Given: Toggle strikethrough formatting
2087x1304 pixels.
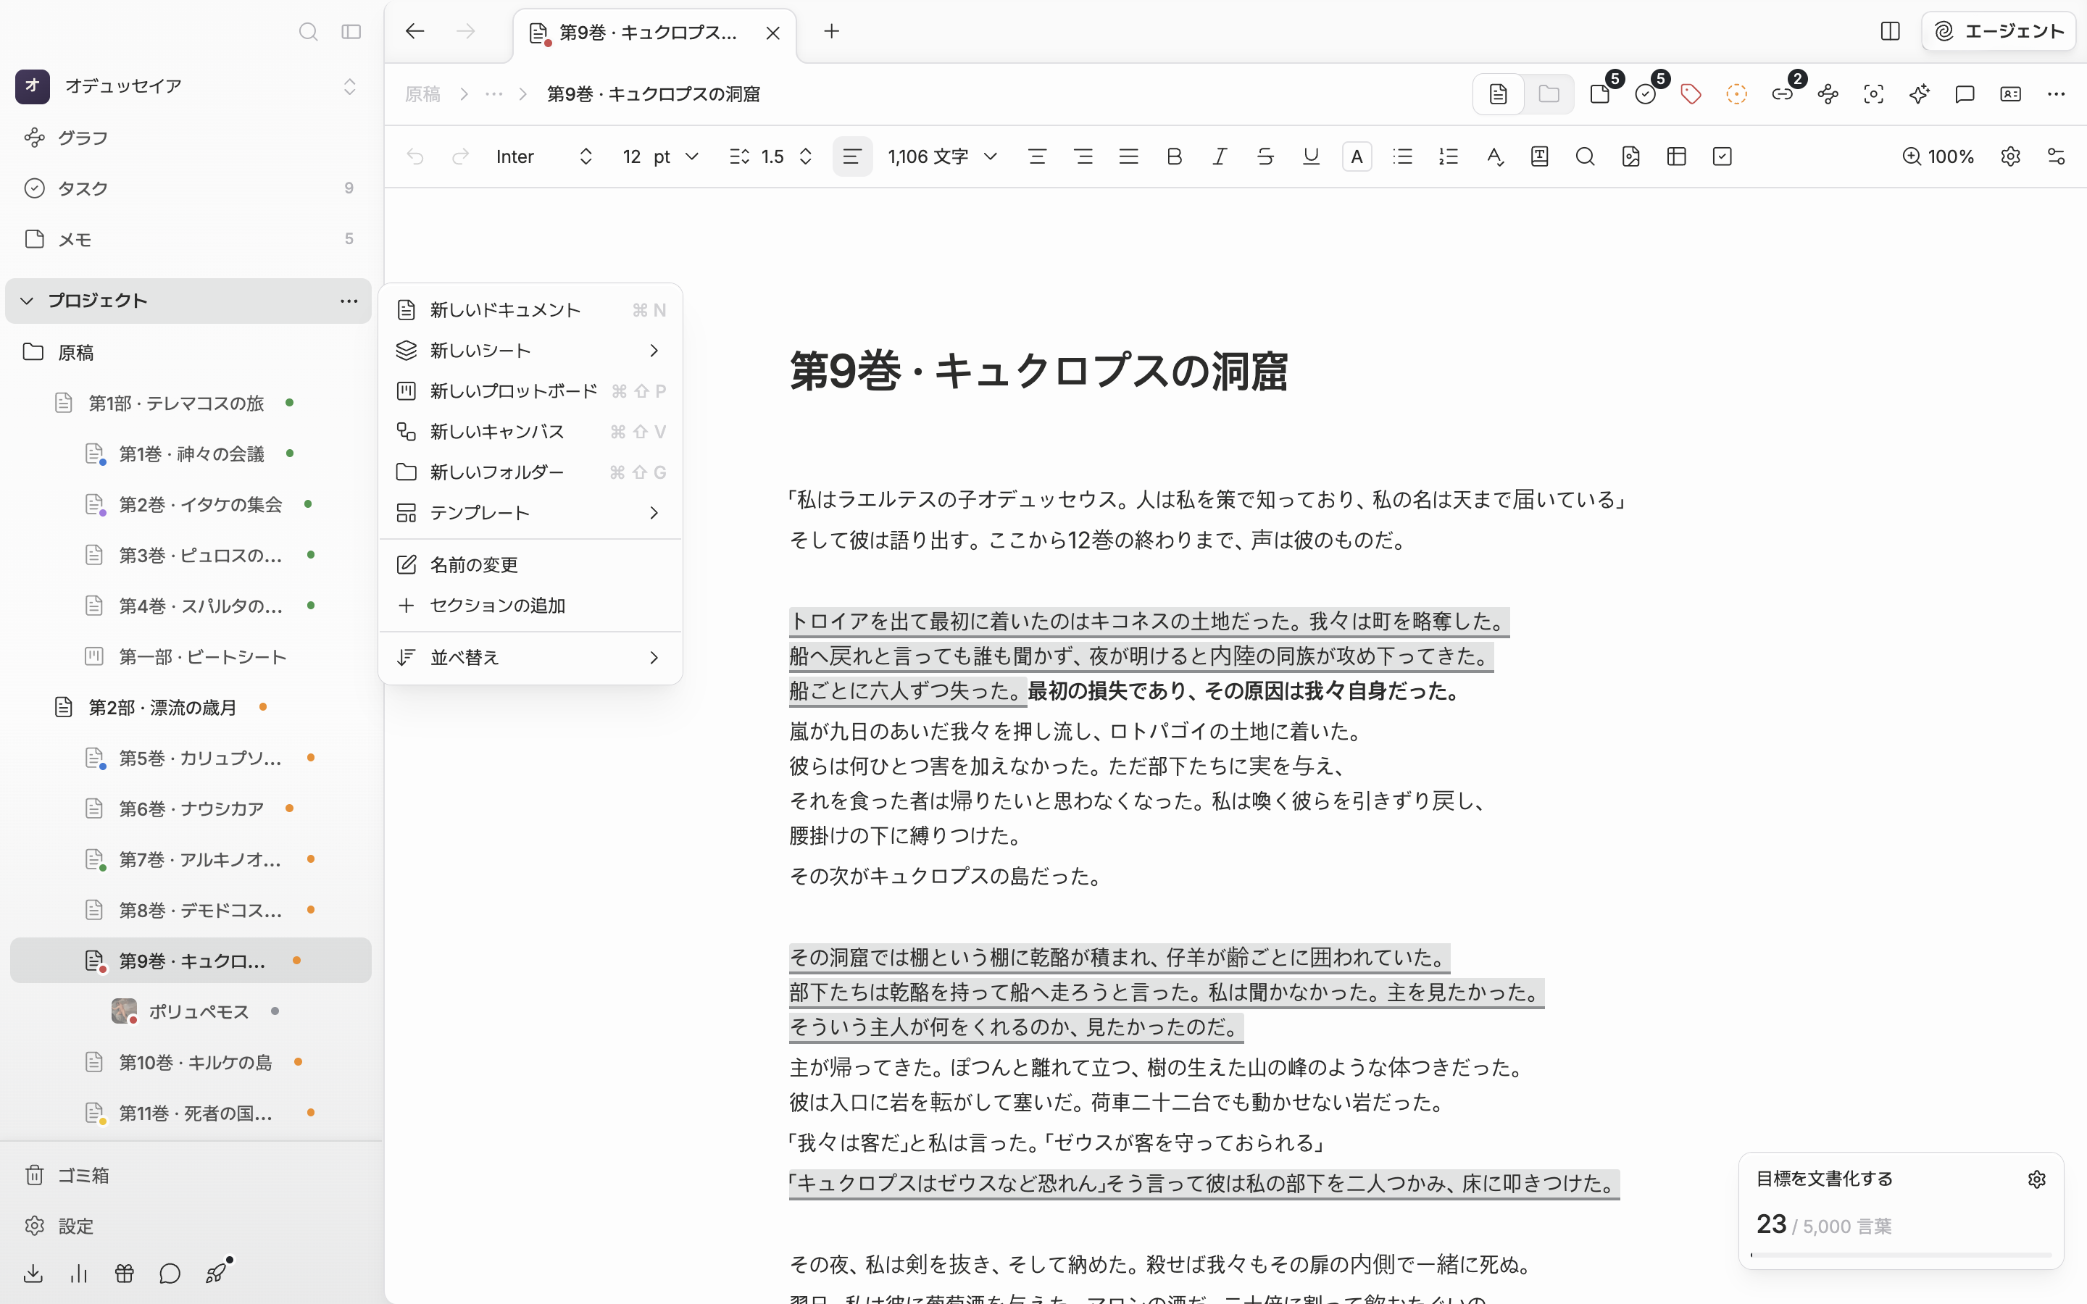Looking at the screenshot, I should [x=1265, y=156].
